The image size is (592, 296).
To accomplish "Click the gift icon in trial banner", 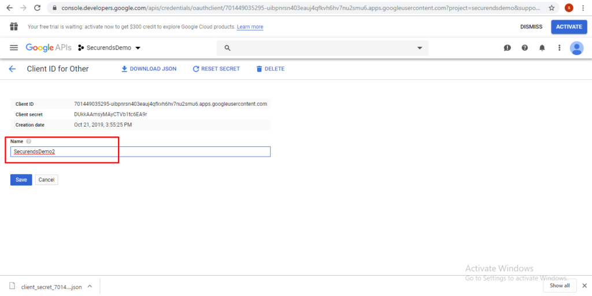I will (x=14, y=27).
